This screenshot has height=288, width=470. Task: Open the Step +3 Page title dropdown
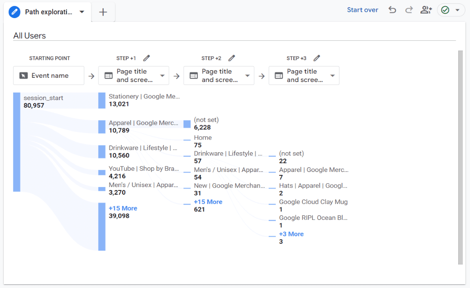[x=332, y=76]
